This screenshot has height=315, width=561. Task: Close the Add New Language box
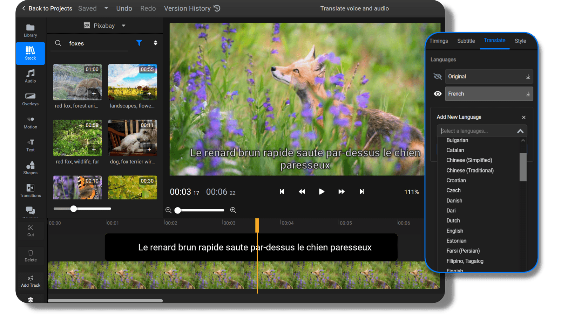coord(524,117)
